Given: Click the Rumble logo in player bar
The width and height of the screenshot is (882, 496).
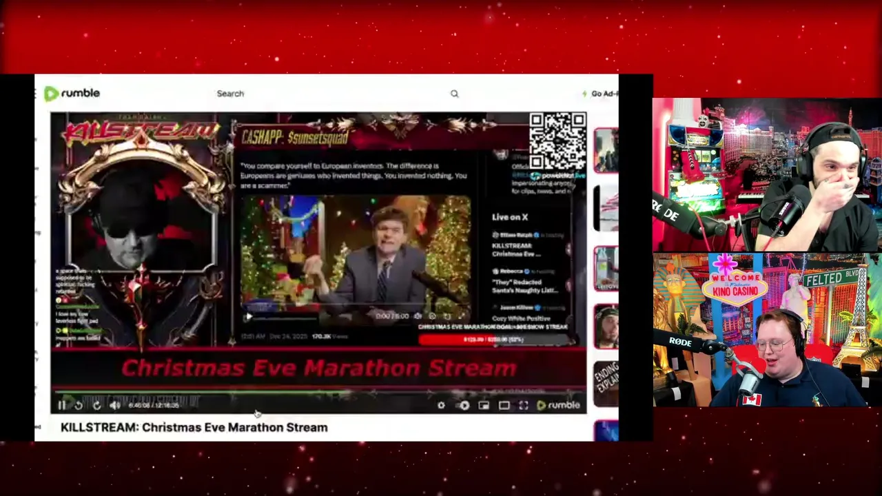Looking at the screenshot, I should point(559,405).
